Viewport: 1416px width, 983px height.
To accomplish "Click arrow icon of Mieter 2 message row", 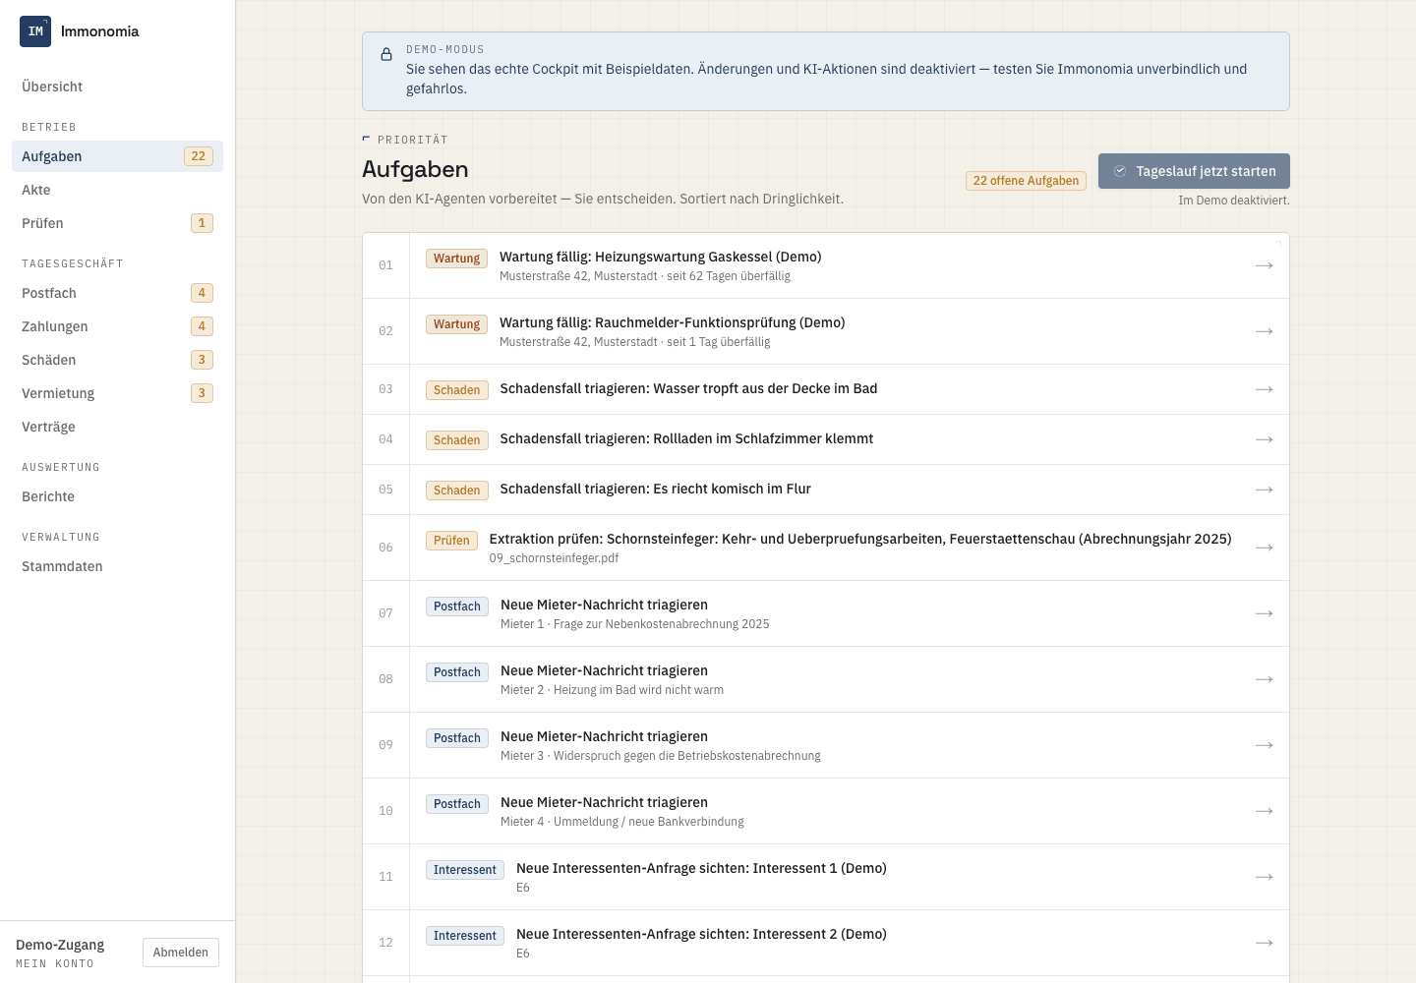I will coord(1265,679).
